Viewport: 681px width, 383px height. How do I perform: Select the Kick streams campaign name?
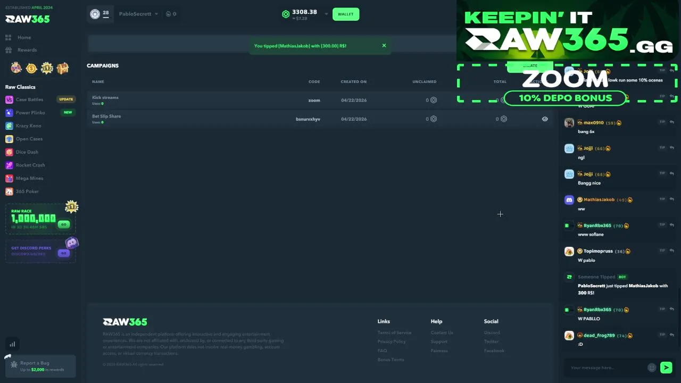point(105,97)
